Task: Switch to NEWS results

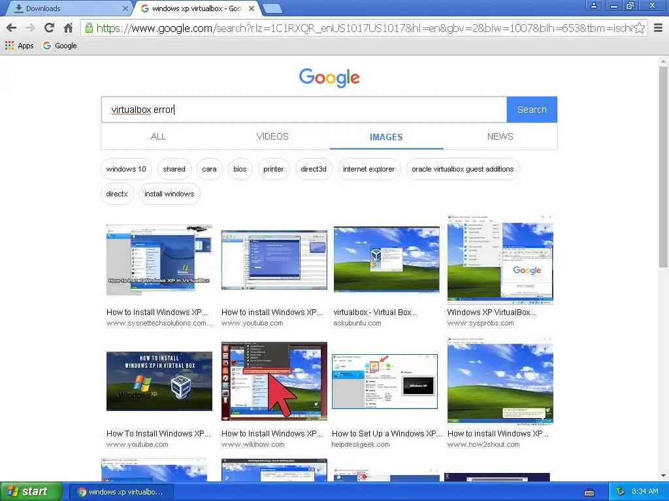Action: point(500,137)
